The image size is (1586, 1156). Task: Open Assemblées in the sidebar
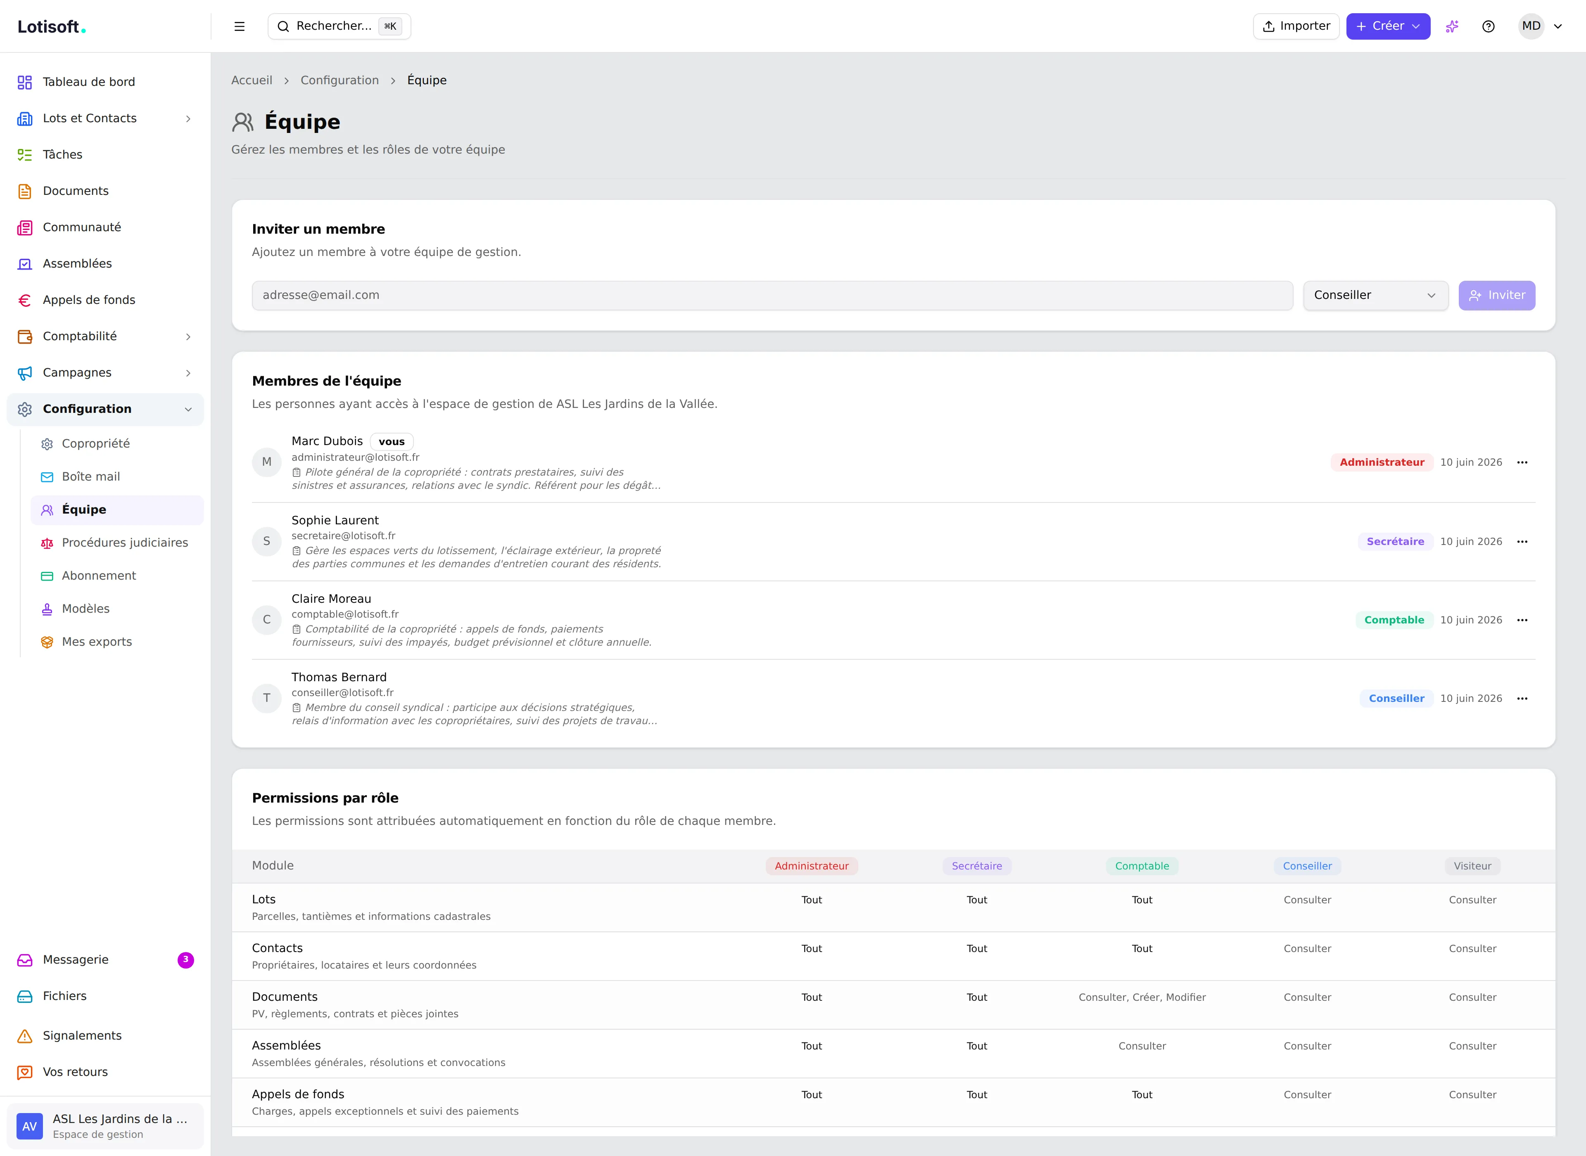(x=105, y=264)
